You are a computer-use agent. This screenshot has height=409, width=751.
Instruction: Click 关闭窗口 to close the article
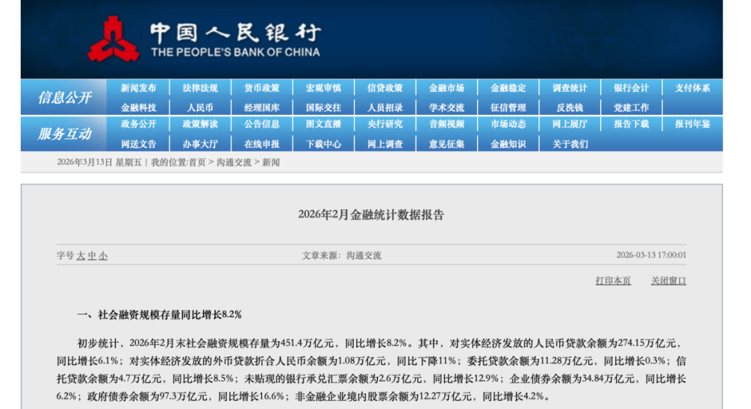click(x=668, y=281)
